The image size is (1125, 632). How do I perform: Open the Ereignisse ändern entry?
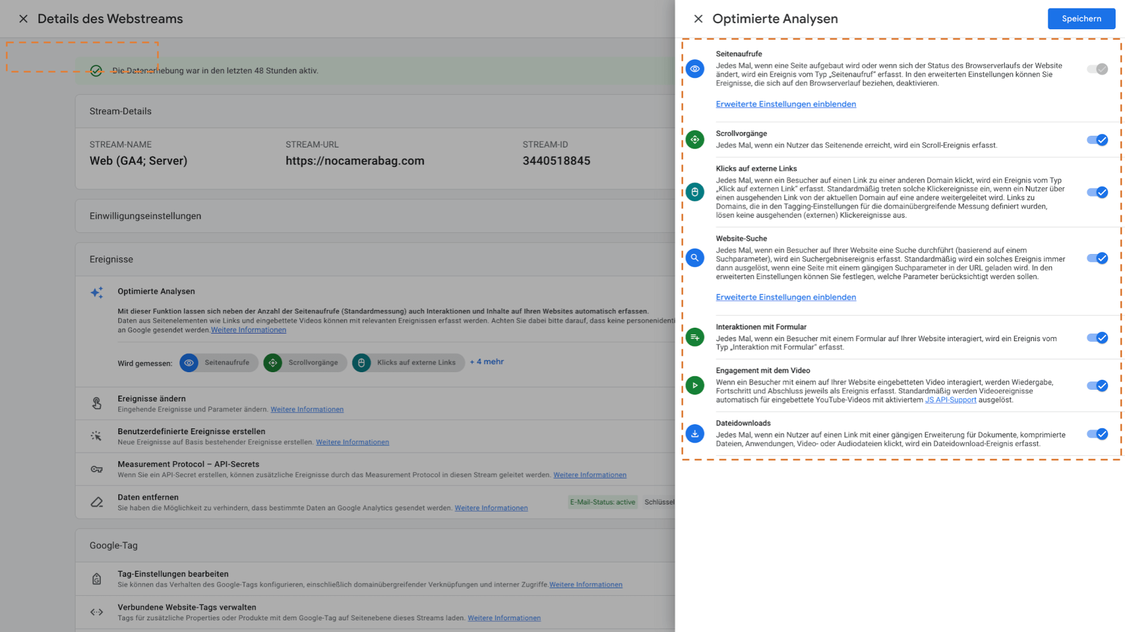point(152,399)
